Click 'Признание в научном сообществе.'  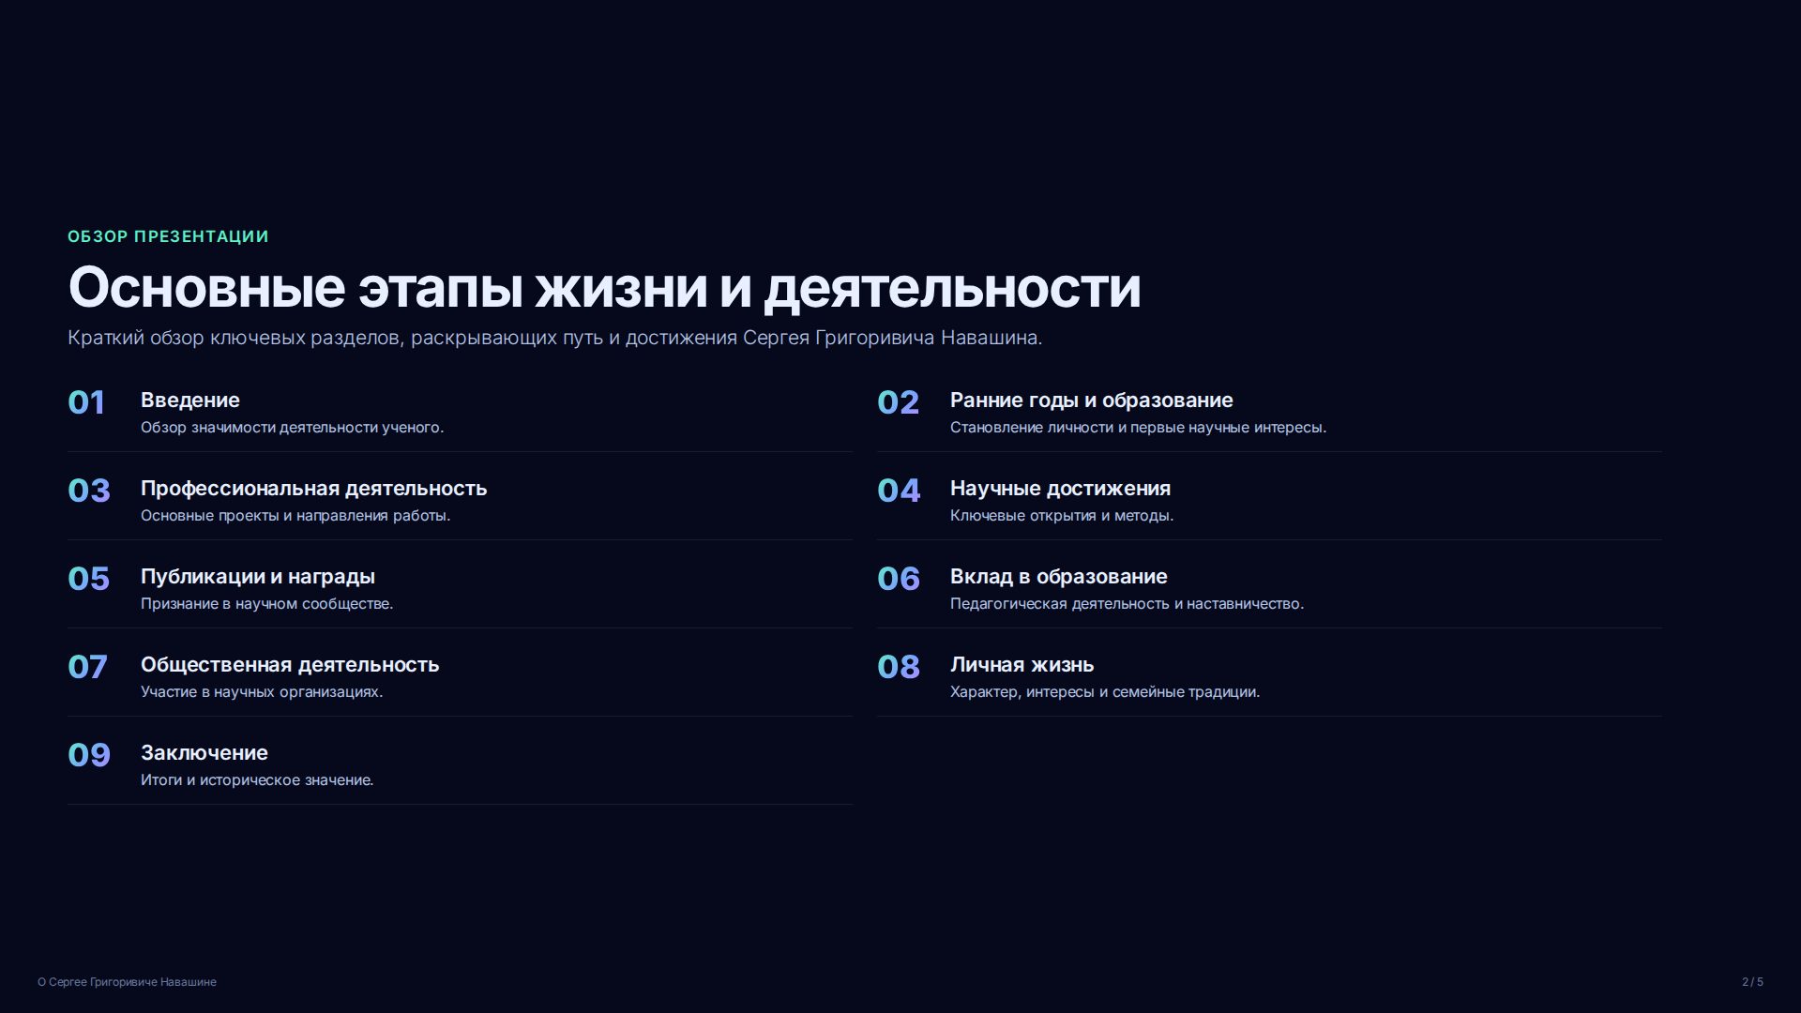point(266,604)
